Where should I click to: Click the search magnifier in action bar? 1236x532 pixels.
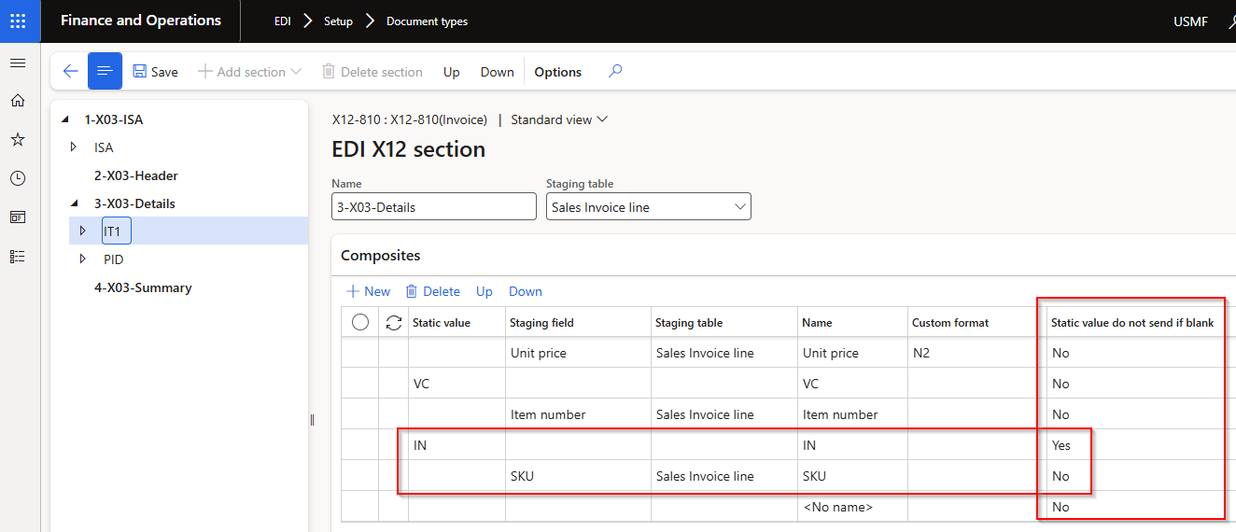614,71
